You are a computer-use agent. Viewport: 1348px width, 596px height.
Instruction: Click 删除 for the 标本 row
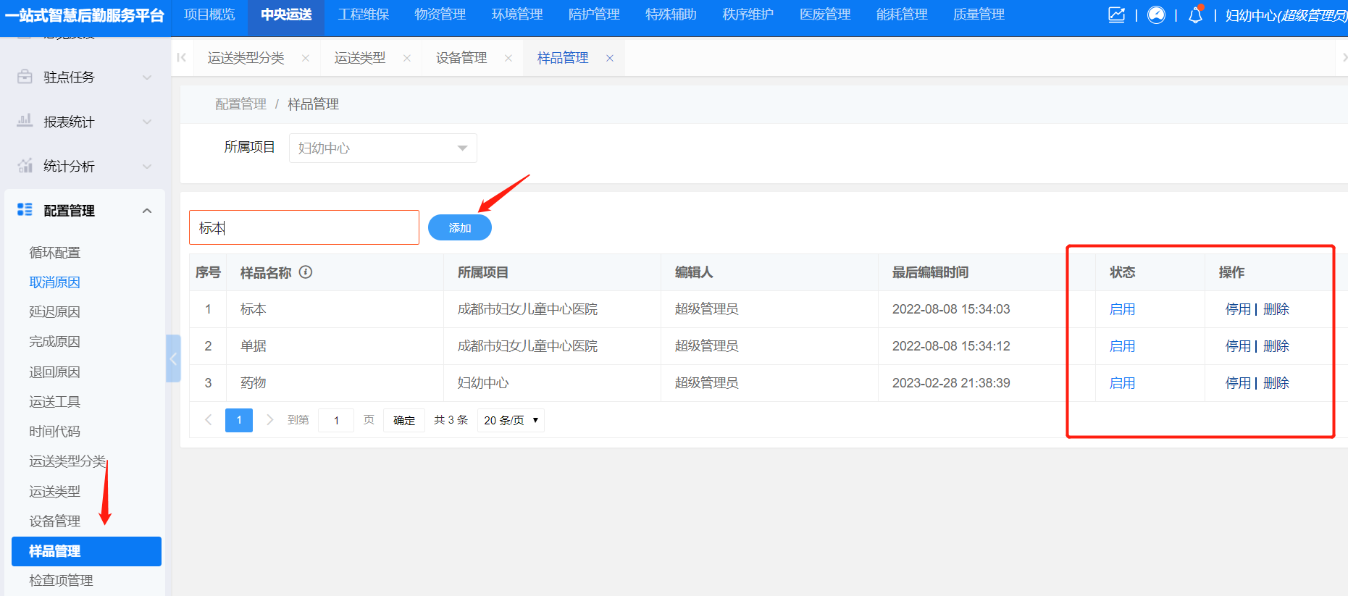(x=1276, y=309)
